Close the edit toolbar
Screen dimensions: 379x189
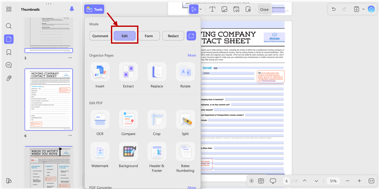point(264,9)
